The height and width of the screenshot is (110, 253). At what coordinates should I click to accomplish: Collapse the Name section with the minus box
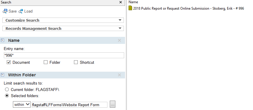tap(2, 40)
